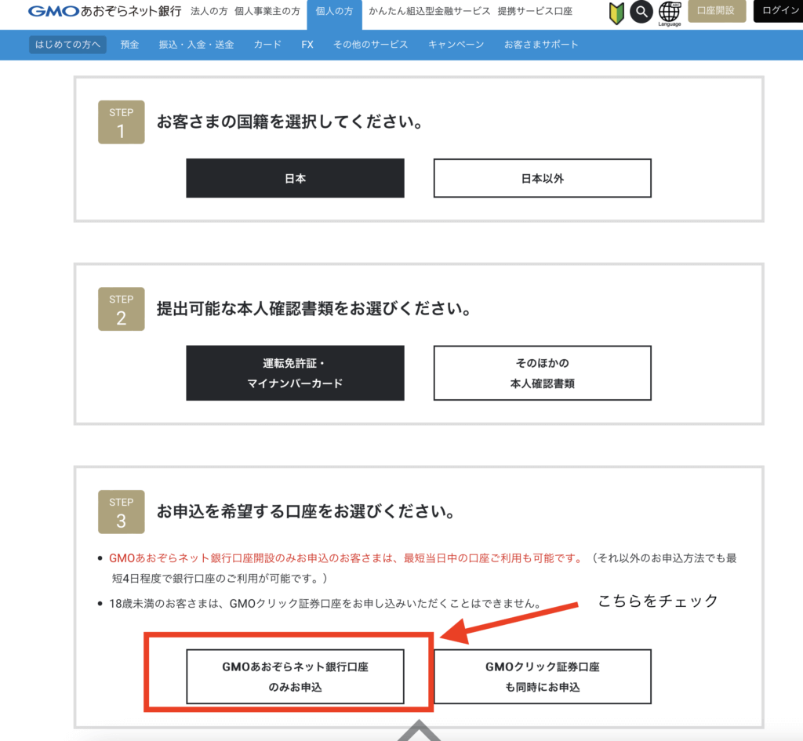This screenshot has width=803, height=741.
Task: Click the heading お客さまの国籍を選択してください。
Action: 290,122
